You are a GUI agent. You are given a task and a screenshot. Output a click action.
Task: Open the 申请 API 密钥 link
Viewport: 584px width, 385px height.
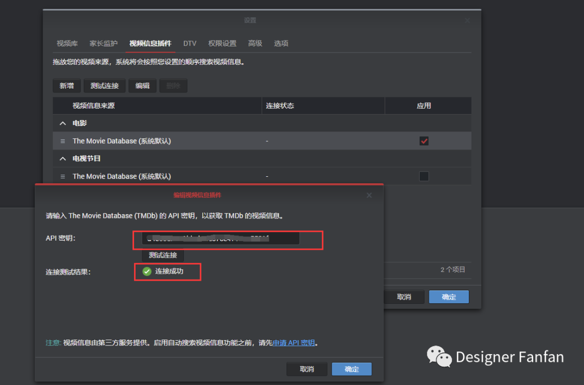pos(294,343)
